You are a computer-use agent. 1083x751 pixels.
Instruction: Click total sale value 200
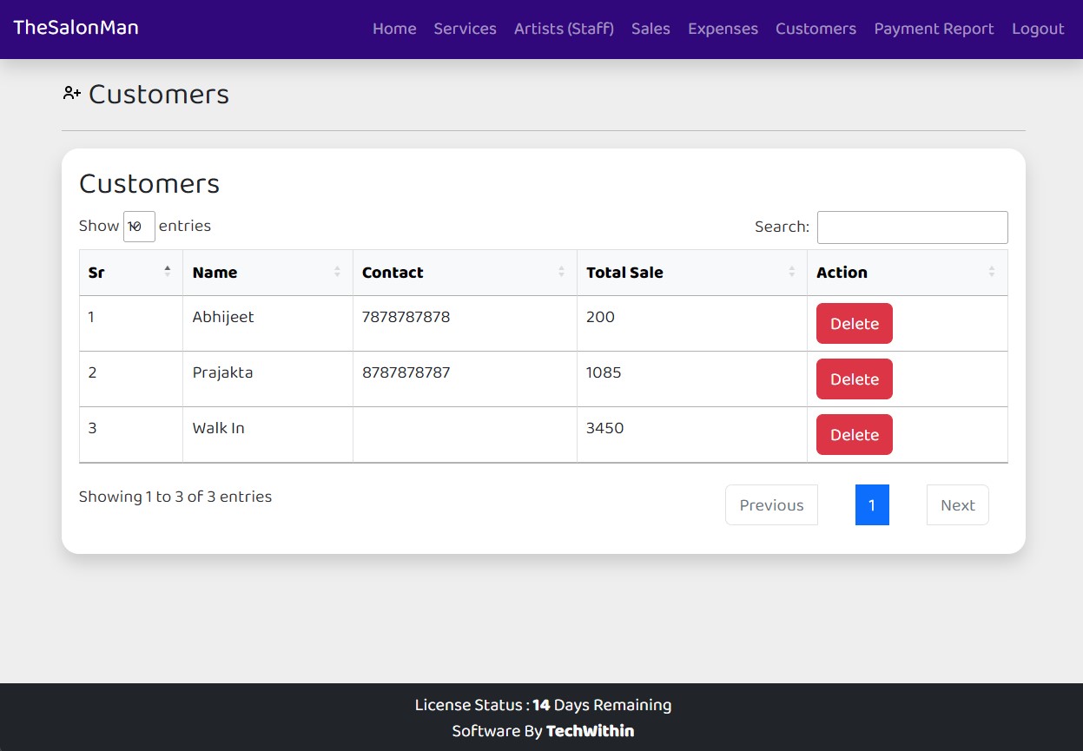(x=600, y=317)
